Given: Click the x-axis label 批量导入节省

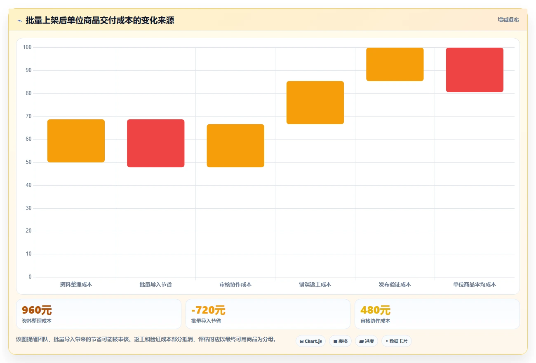Looking at the screenshot, I should tap(156, 284).
